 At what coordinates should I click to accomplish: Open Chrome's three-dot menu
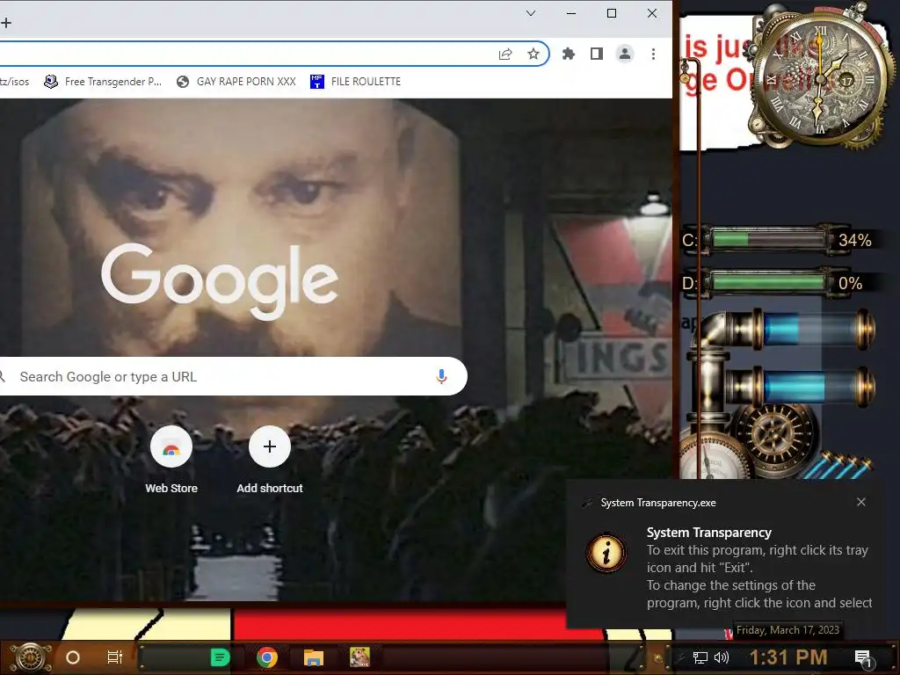(x=653, y=54)
